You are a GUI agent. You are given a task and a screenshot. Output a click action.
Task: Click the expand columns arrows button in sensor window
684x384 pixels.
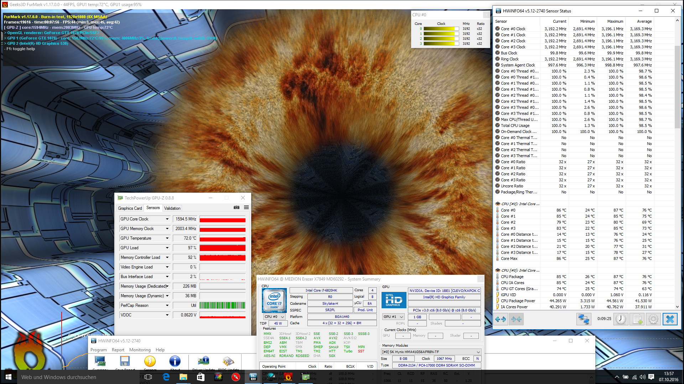click(501, 319)
